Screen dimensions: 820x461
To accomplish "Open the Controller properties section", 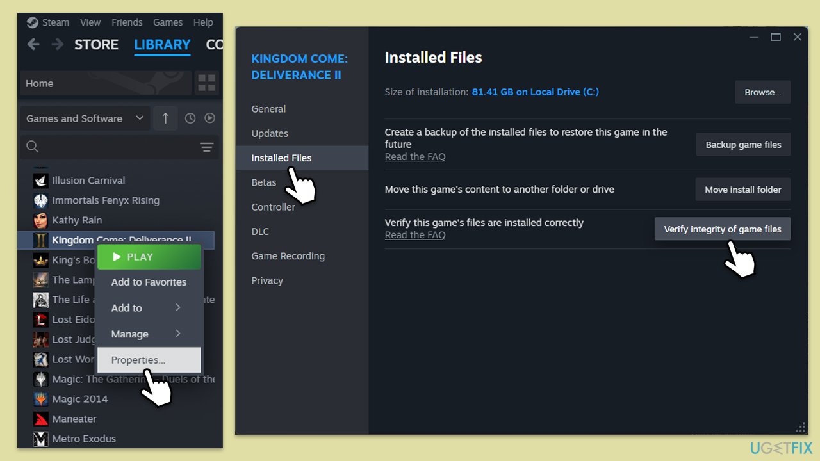I will 274,207.
